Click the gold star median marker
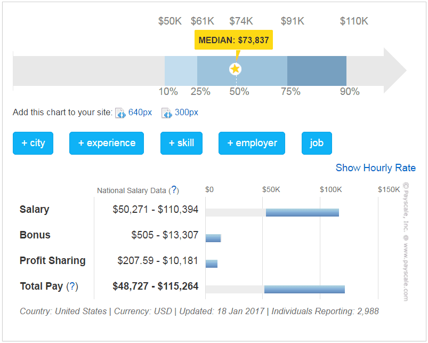This screenshot has height=343, width=428. coord(235,69)
